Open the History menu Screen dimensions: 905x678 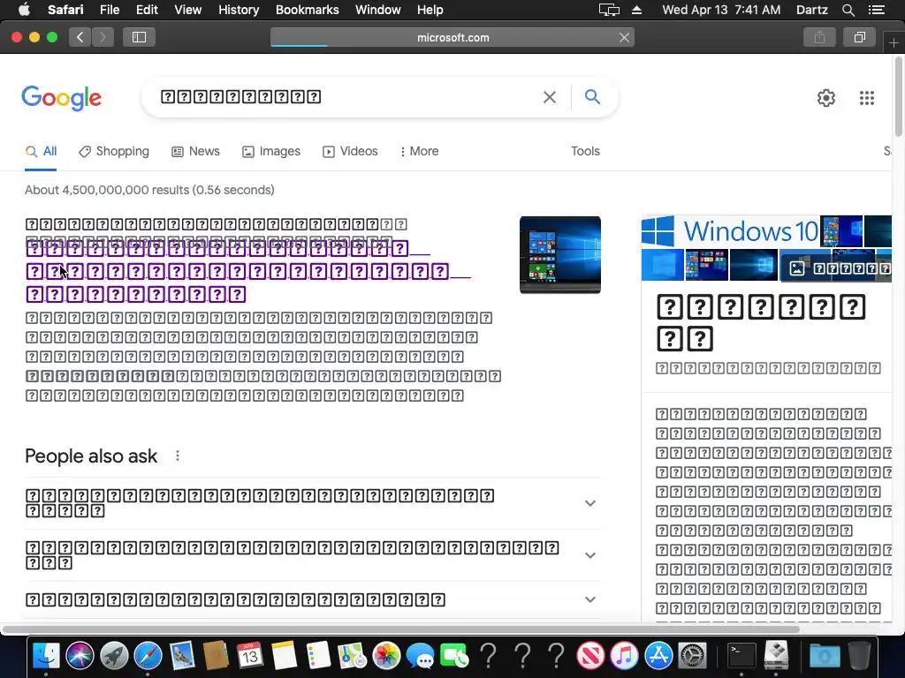click(x=239, y=10)
